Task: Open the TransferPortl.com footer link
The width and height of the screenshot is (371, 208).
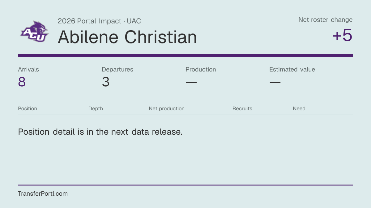Action: (43, 194)
